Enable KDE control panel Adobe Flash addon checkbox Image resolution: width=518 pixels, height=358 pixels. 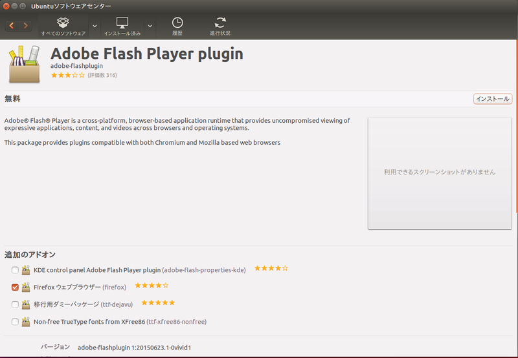click(15, 270)
